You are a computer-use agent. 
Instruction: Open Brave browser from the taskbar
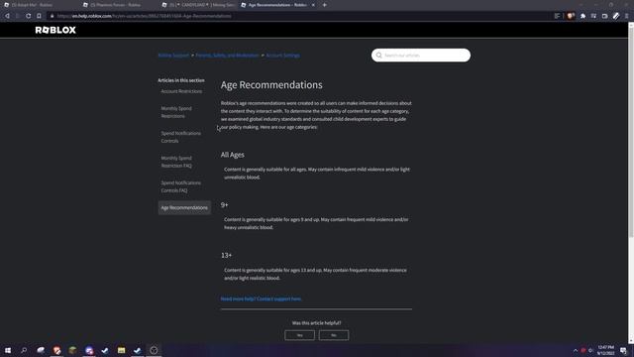pyautogui.click(x=56, y=350)
